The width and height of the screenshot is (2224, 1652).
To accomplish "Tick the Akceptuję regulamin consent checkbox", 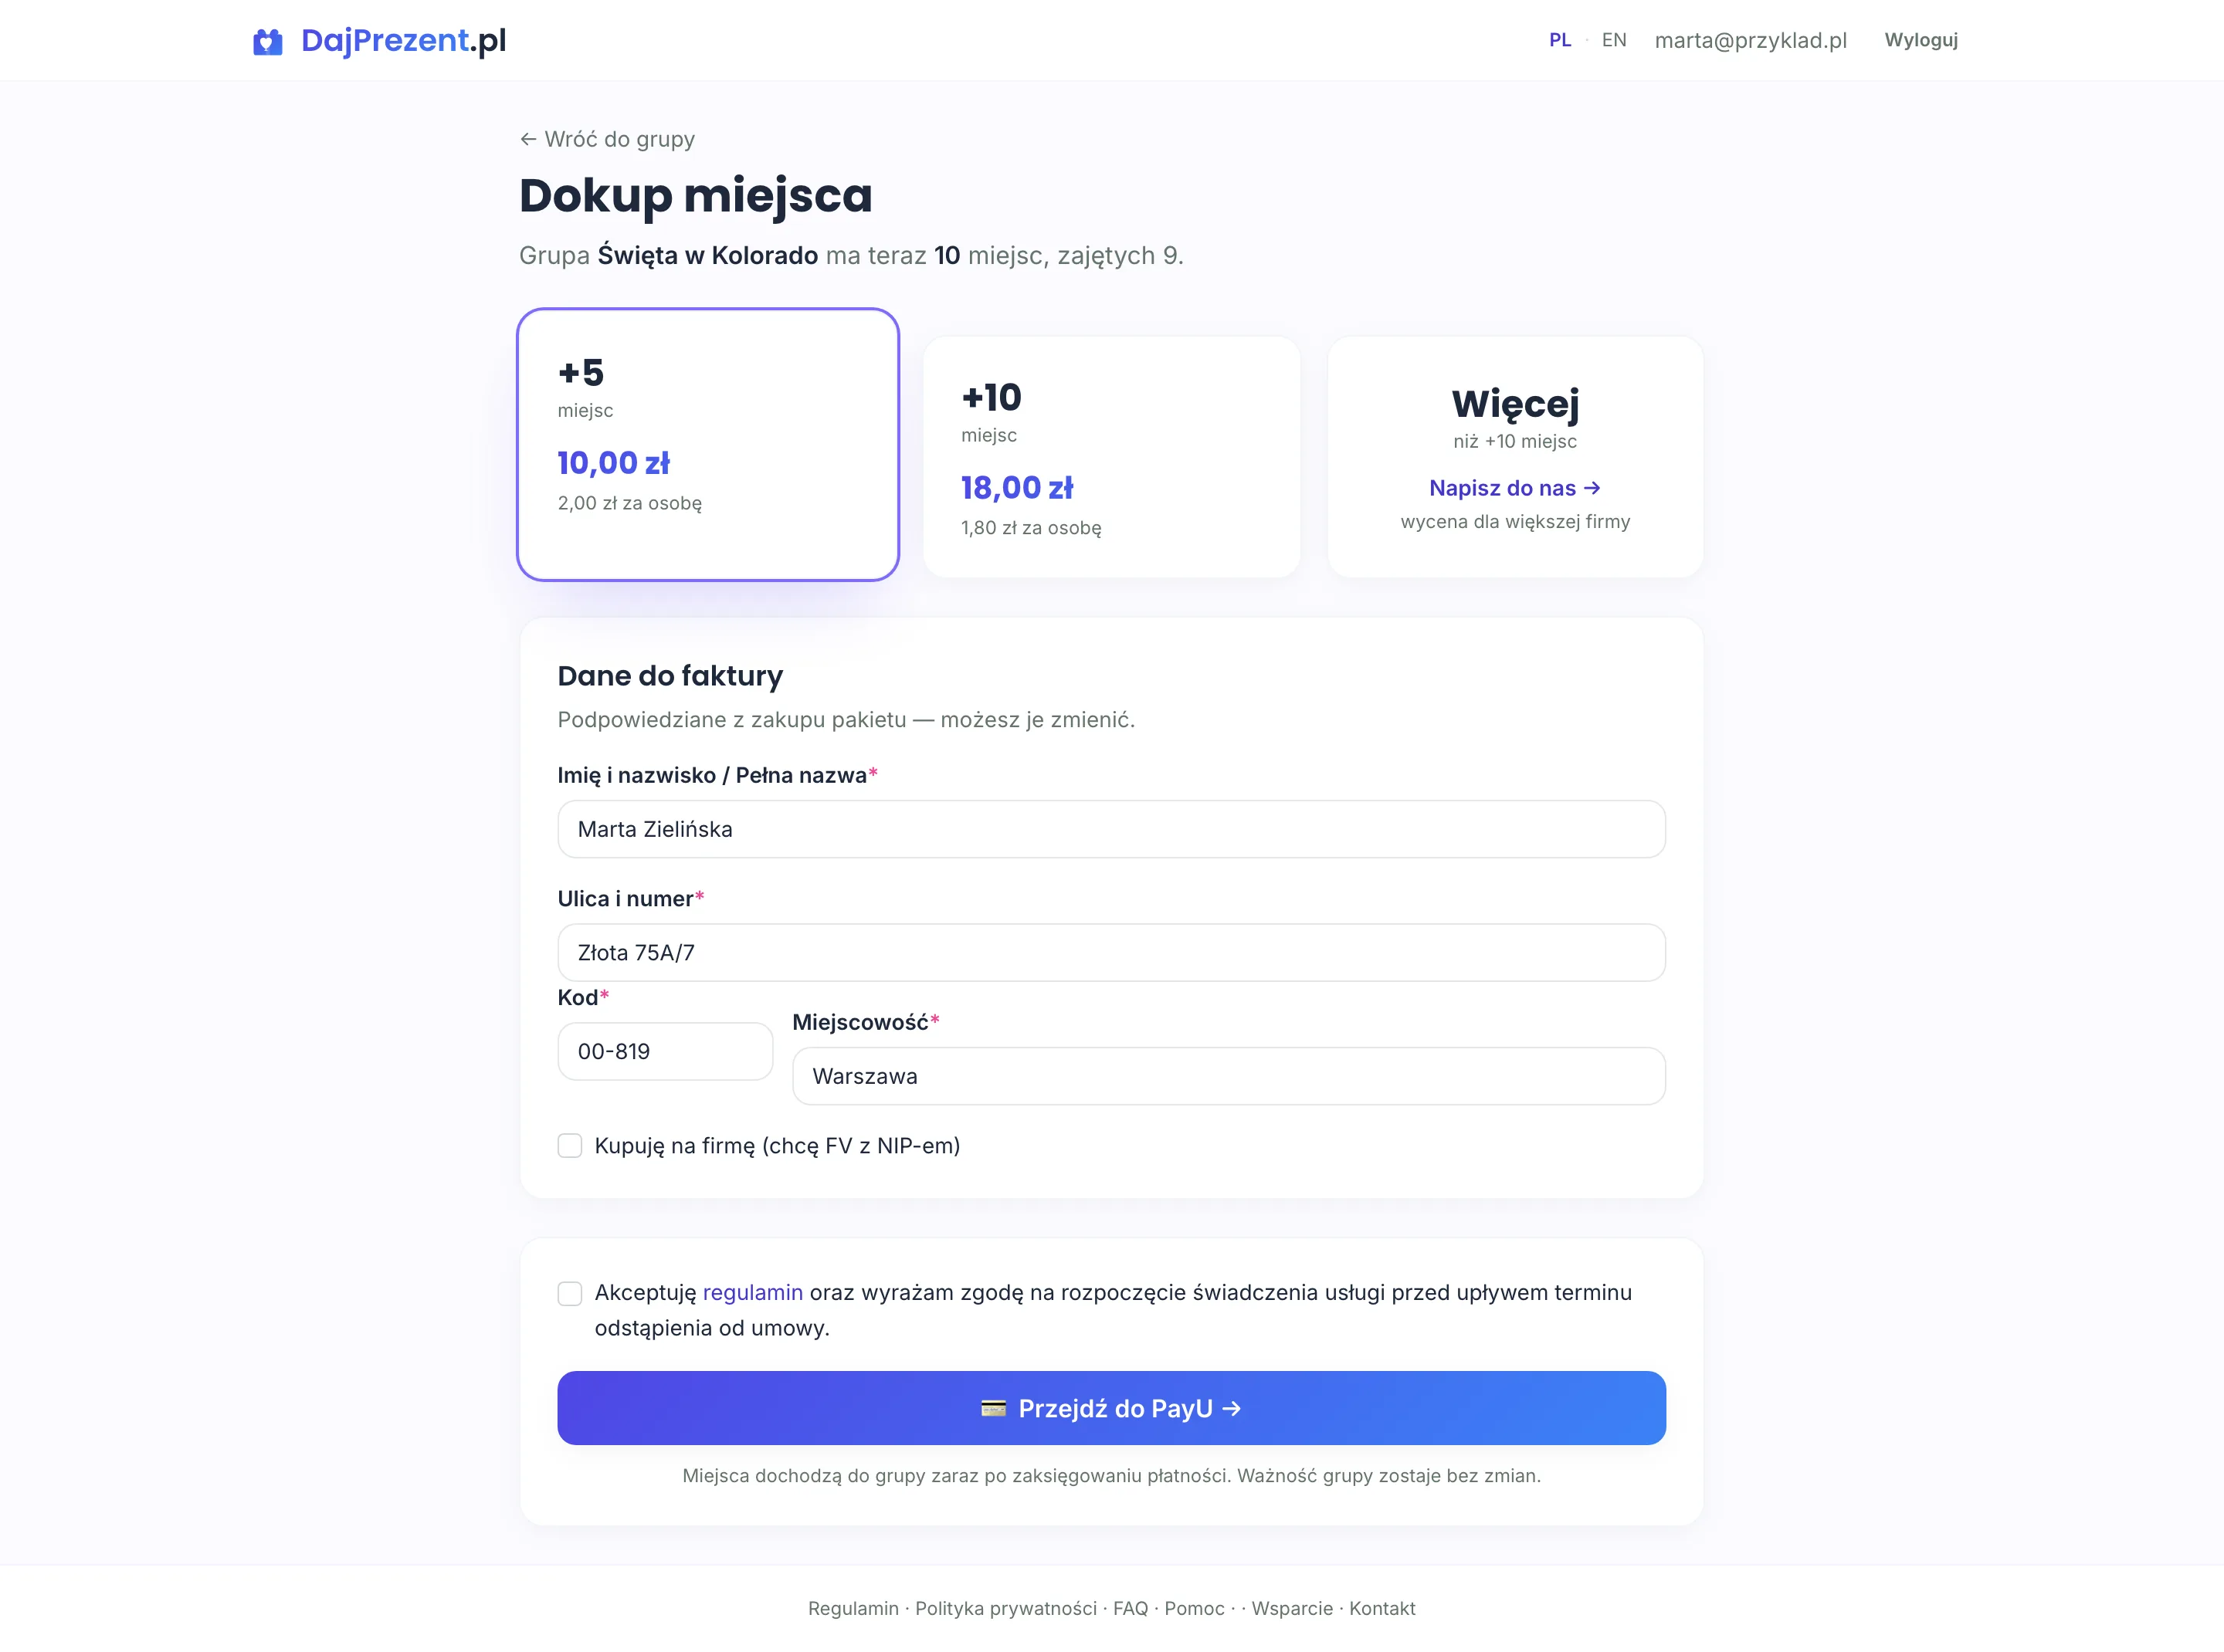I will pos(570,1294).
